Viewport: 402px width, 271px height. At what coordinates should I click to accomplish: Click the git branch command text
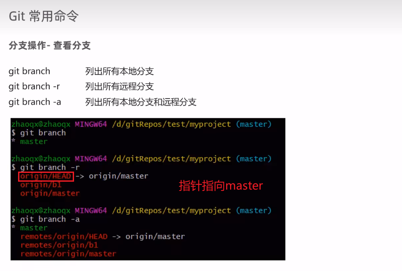[x=29, y=71]
